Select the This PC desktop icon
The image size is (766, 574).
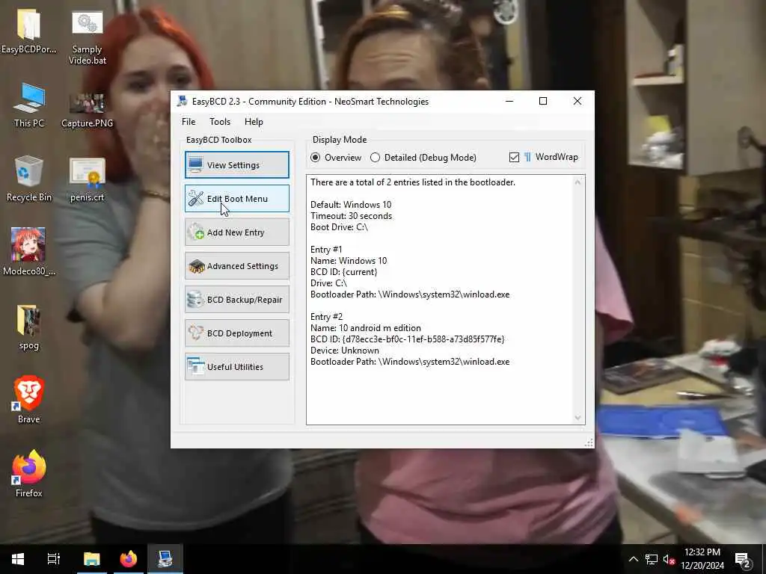pos(29,105)
